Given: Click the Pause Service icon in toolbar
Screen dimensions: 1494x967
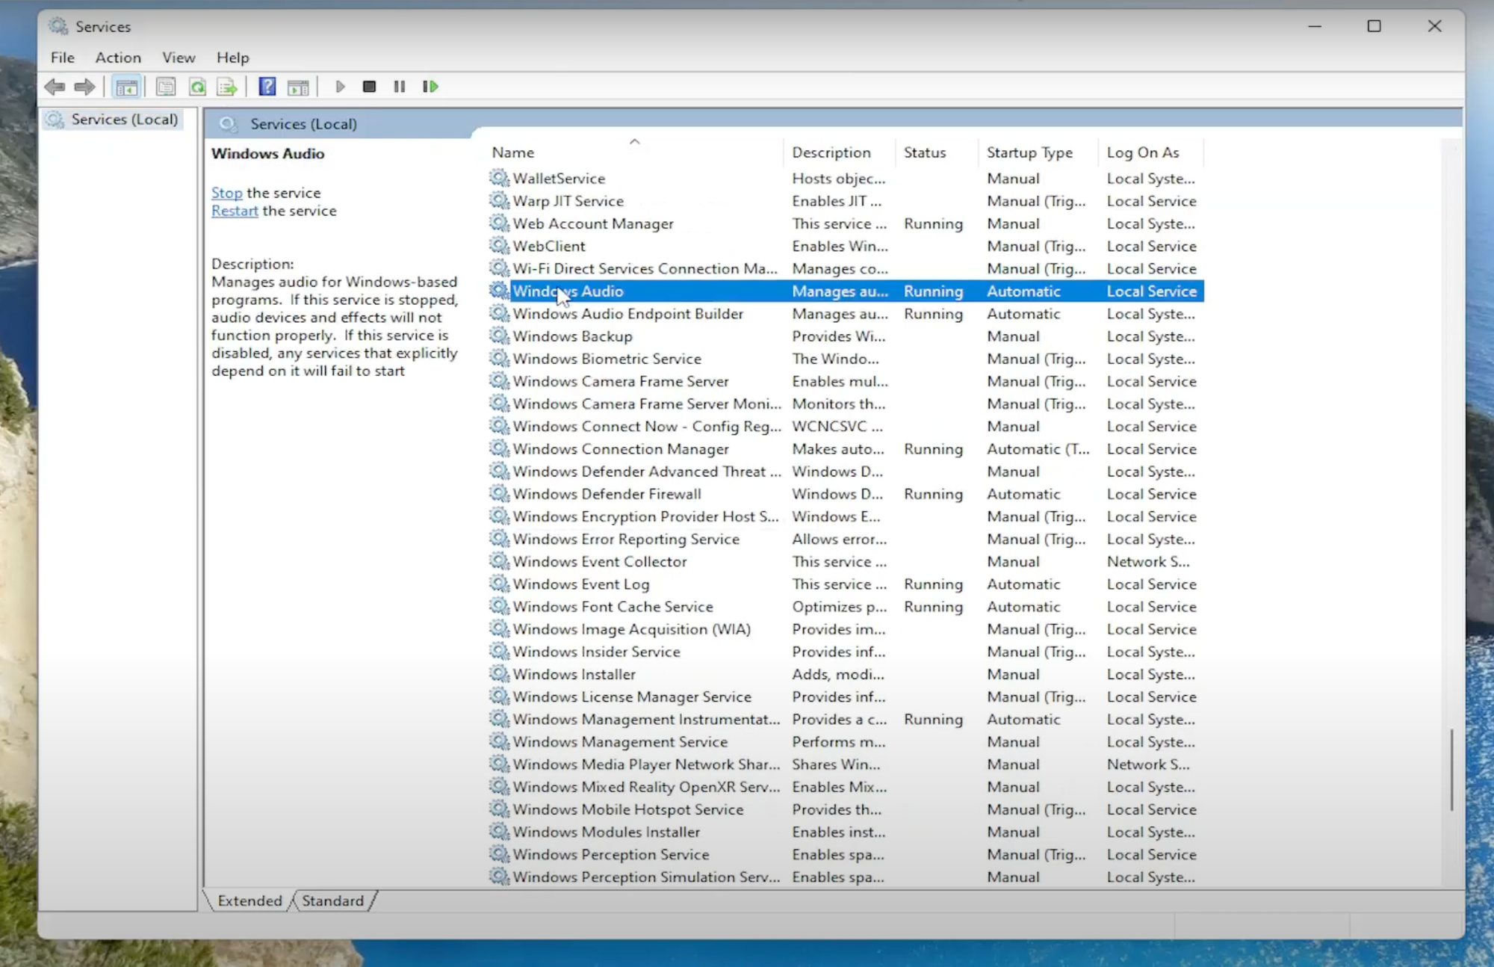Looking at the screenshot, I should (x=399, y=86).
